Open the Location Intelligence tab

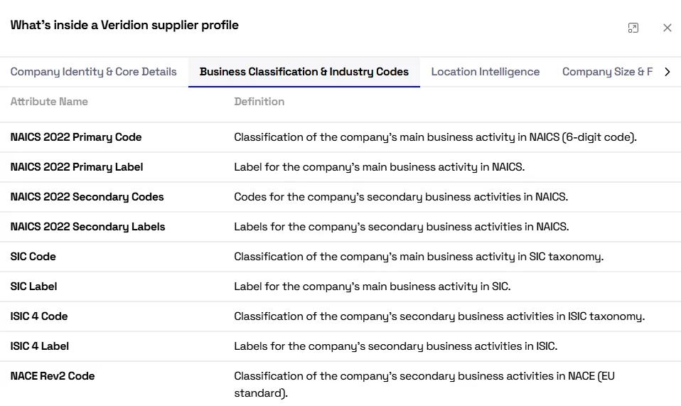point(485,72)
